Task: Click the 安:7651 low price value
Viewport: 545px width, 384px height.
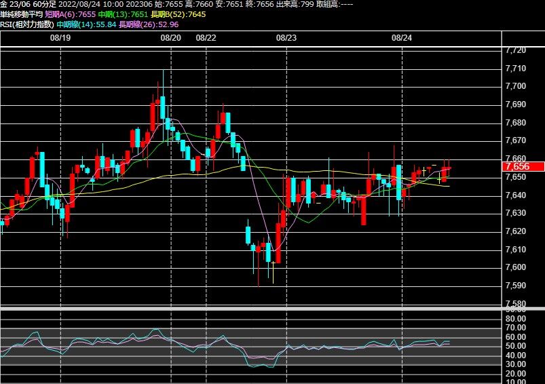Action: 229,4
